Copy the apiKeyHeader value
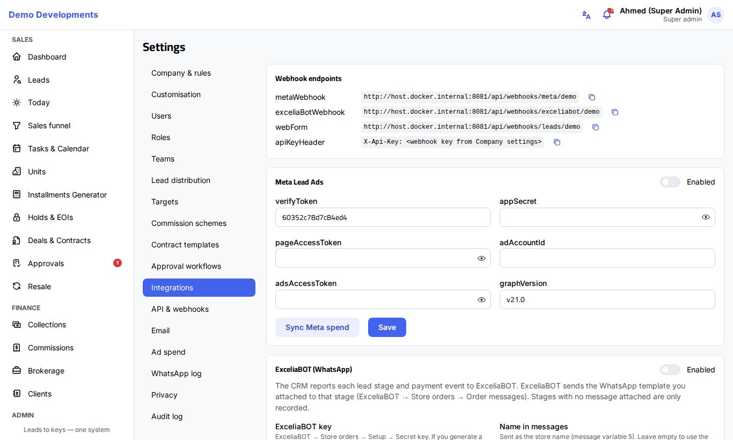 557,142
